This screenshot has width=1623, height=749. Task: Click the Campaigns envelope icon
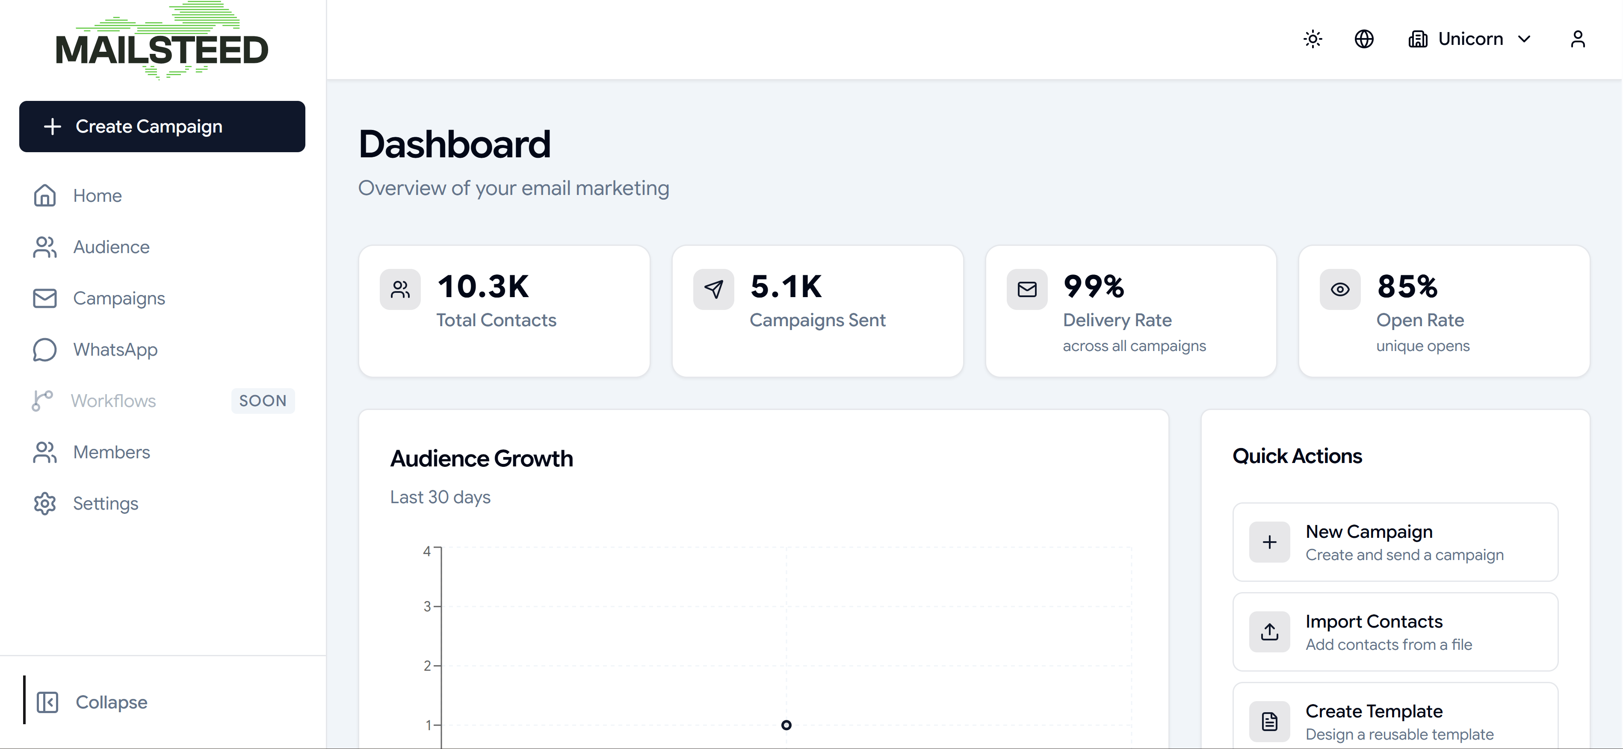tap(44, 298)
